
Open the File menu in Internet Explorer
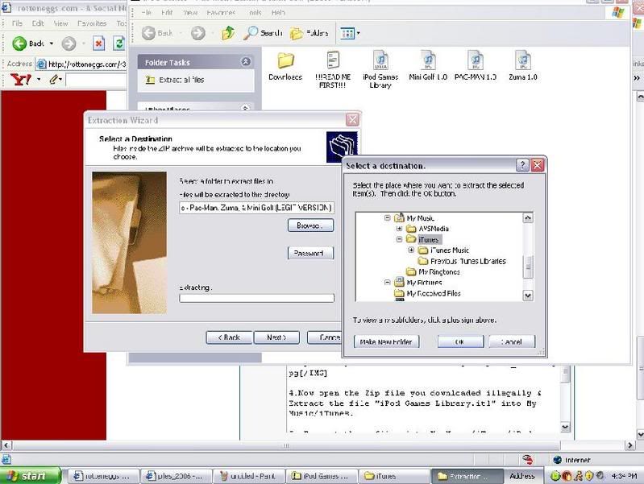(17, 23)
